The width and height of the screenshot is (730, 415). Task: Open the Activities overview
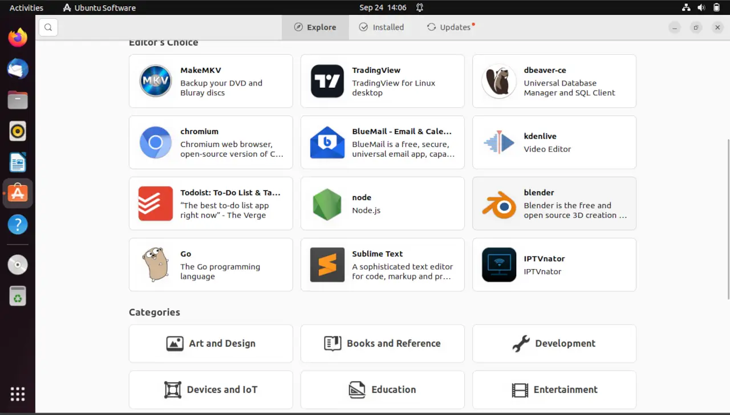click(x=26, y=7)
